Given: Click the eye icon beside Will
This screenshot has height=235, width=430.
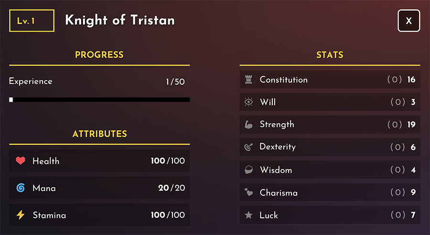Looking at the screenshot, I should coord(249,102).
